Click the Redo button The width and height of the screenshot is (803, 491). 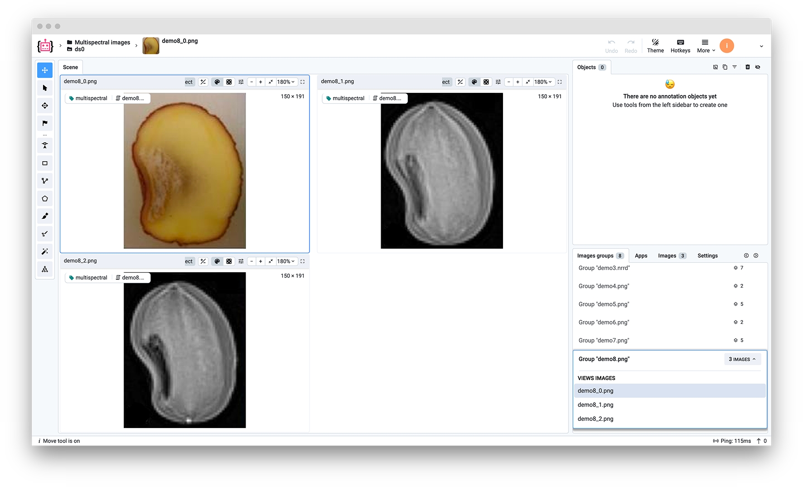(x=631, y=46)
